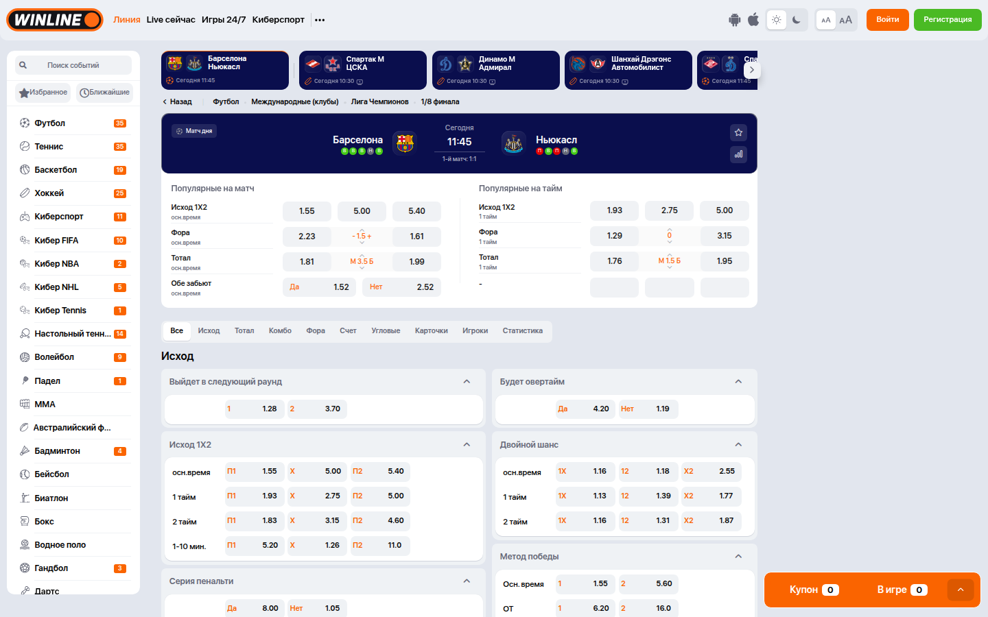
Task: Open the Хоккей sport in sidebar
Action: [x=49, y=193]
